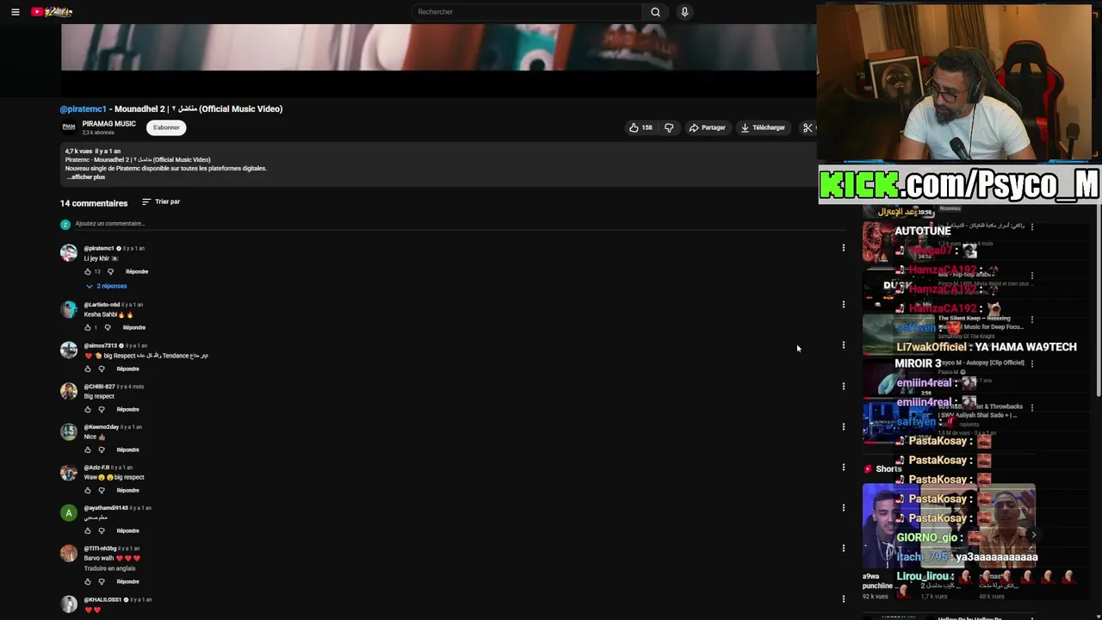This screenshot has width=1102, height=620.
Task: Like @simos7313's Tendance comment
Action: click(87, 369)
